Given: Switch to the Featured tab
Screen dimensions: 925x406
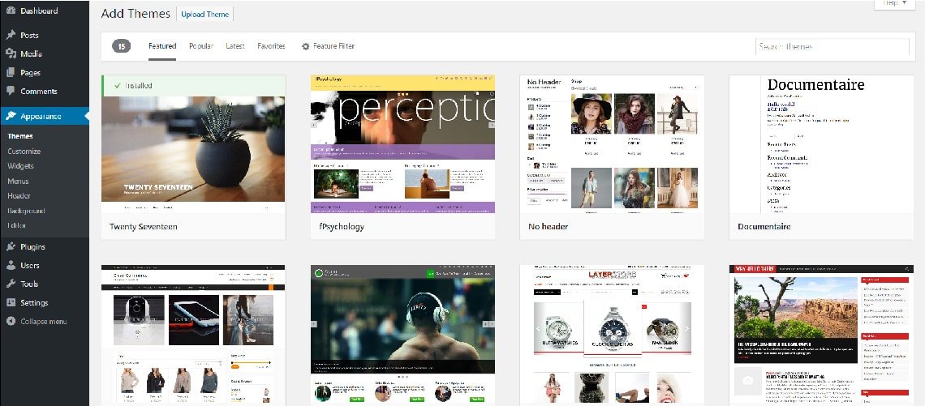Looking at the screenshot, I should (x=162, y=46).
